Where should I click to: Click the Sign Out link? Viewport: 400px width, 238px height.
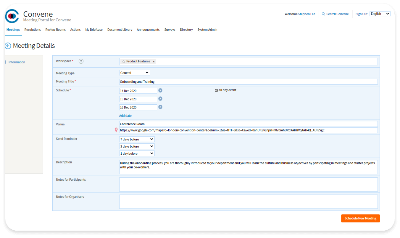[x=361, y=14]
